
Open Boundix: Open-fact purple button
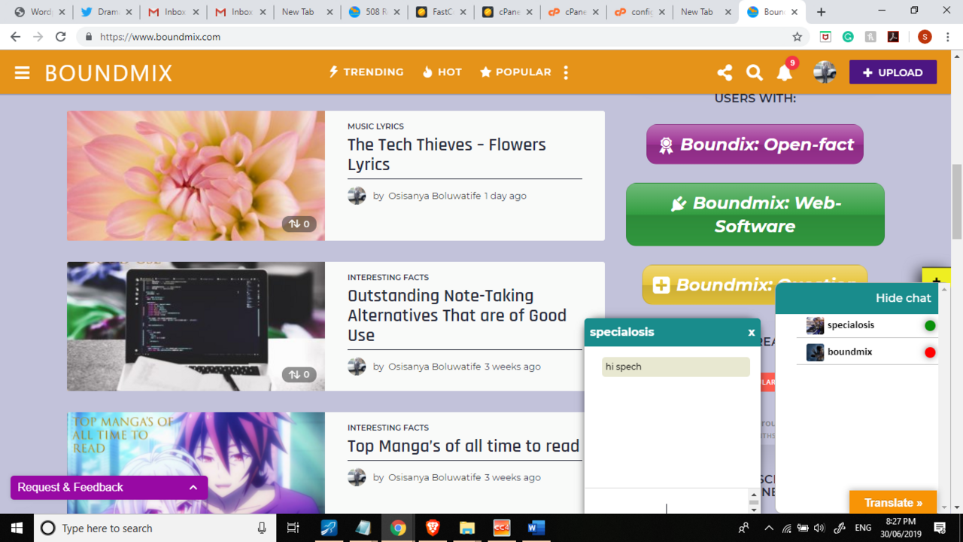coord(755,145)
